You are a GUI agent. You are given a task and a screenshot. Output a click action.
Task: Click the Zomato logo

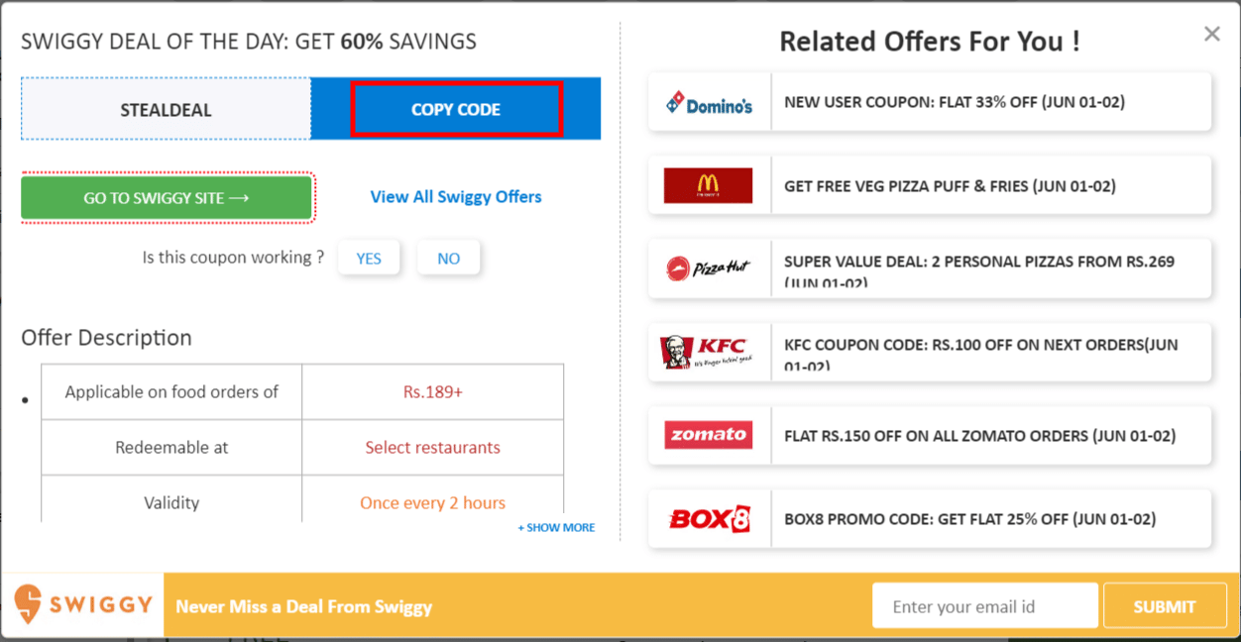pyautogui.click(x=709, y=434)
